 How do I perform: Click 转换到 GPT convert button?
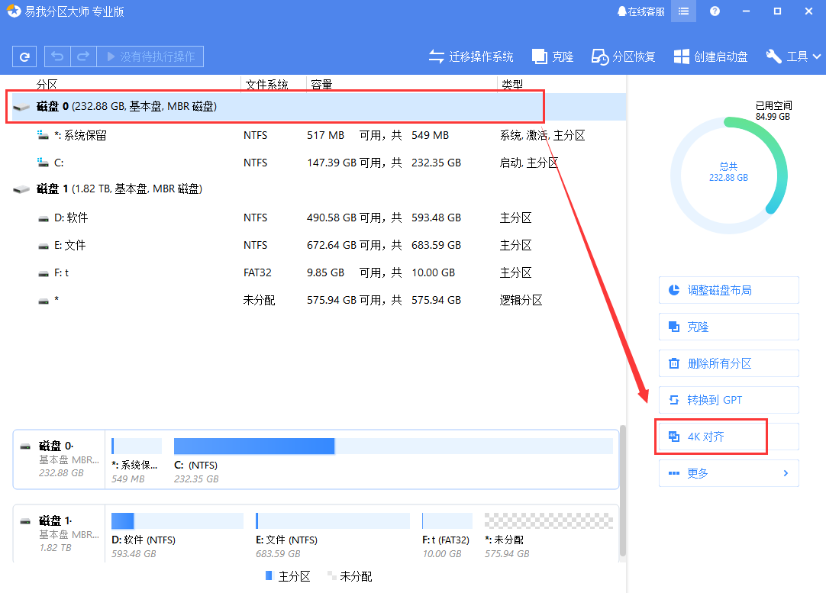[728, 400]
